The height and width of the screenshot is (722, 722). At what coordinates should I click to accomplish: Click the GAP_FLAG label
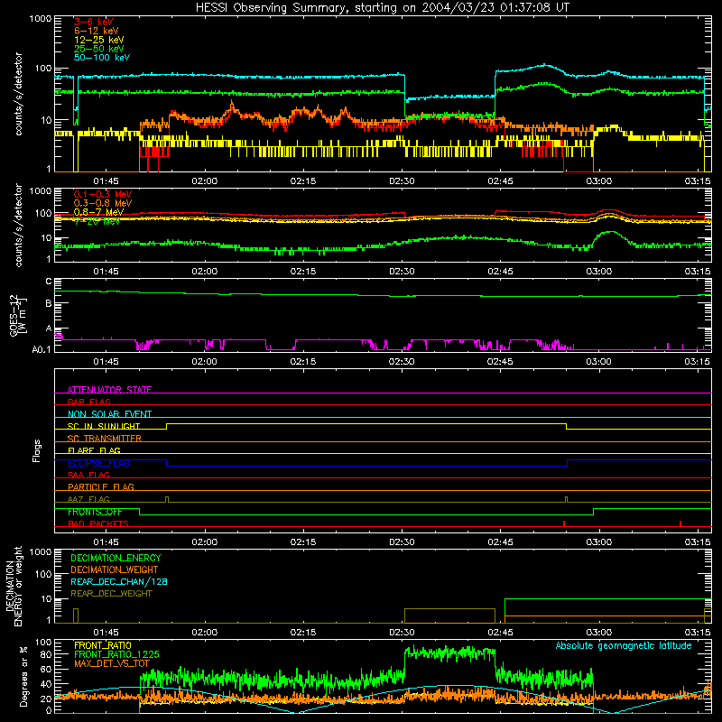88,402
